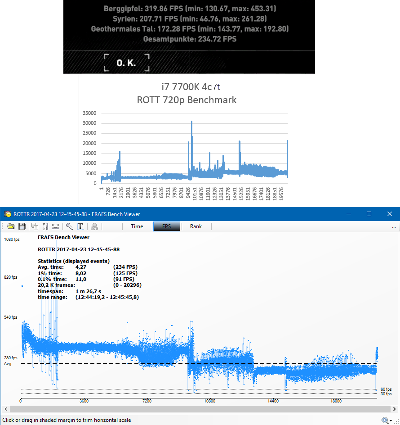
Task: Click the vertical scale ruler icon
Action: coord(45,226)
